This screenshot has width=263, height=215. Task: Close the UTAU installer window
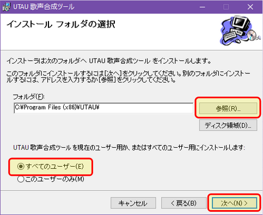(x=250, y=7)
